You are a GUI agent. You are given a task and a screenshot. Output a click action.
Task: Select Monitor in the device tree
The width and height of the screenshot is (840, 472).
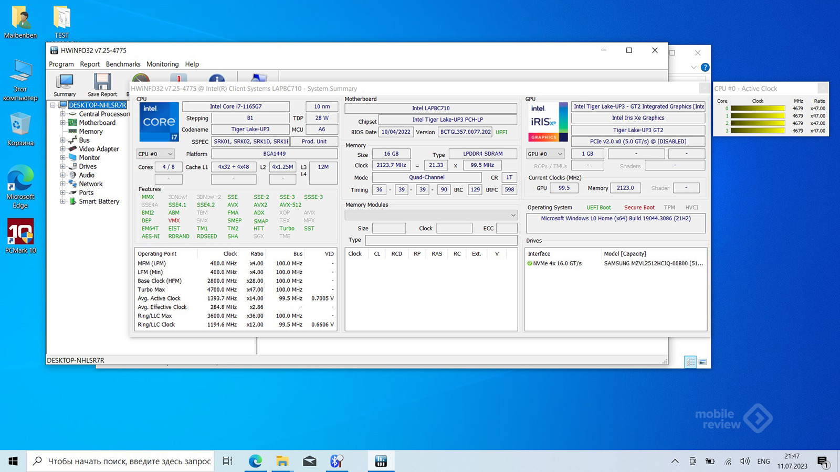coord(89,158)
